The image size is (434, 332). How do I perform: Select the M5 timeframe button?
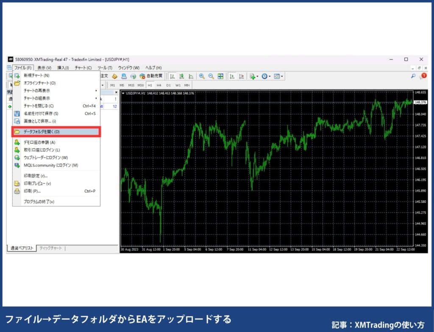pos(122,85)
